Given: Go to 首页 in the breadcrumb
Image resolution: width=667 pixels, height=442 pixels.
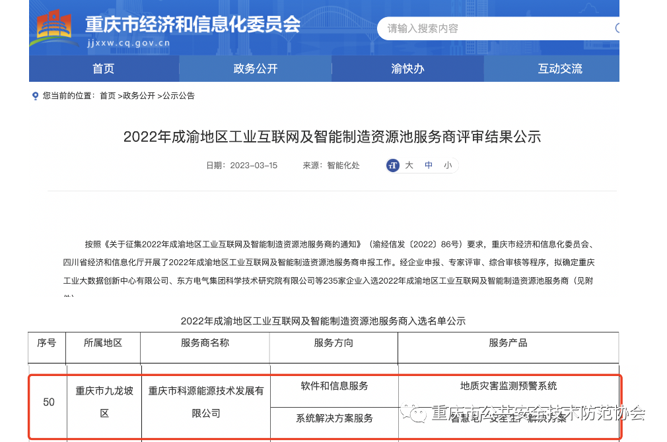Looking at the screenshot, I should click(x=108, y=96).
